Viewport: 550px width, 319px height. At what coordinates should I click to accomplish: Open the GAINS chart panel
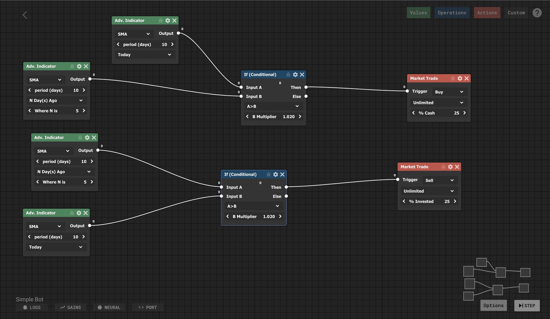click(x=70, y=307)
